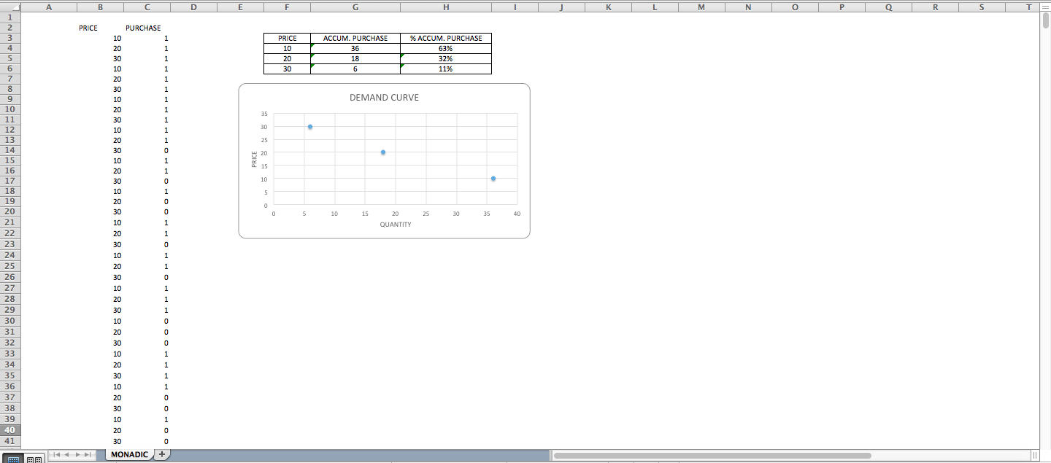The image size is (1051, 463).
Task: Click the ACCUM. PURCHASE header cell
Action: (355, 38)
